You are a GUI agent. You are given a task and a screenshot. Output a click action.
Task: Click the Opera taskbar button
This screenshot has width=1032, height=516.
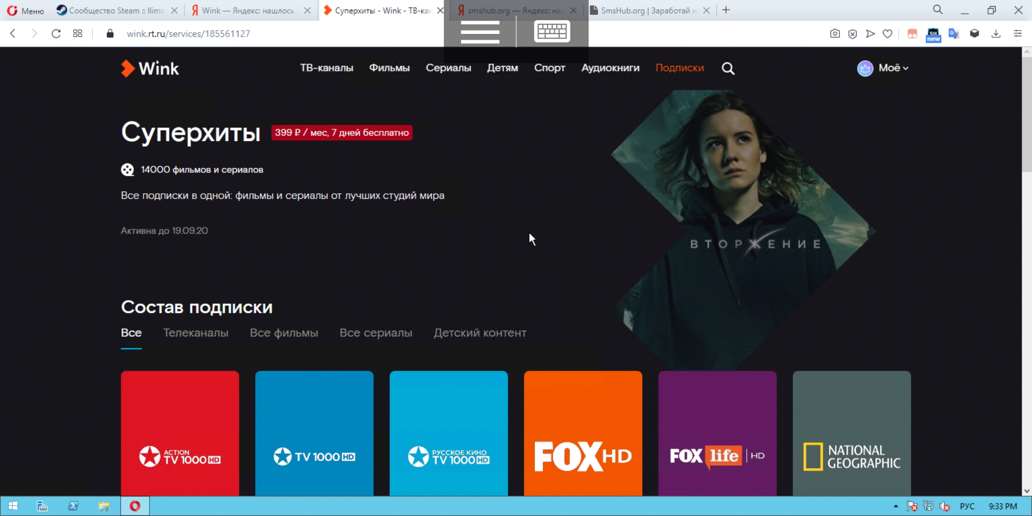point(135,506)
